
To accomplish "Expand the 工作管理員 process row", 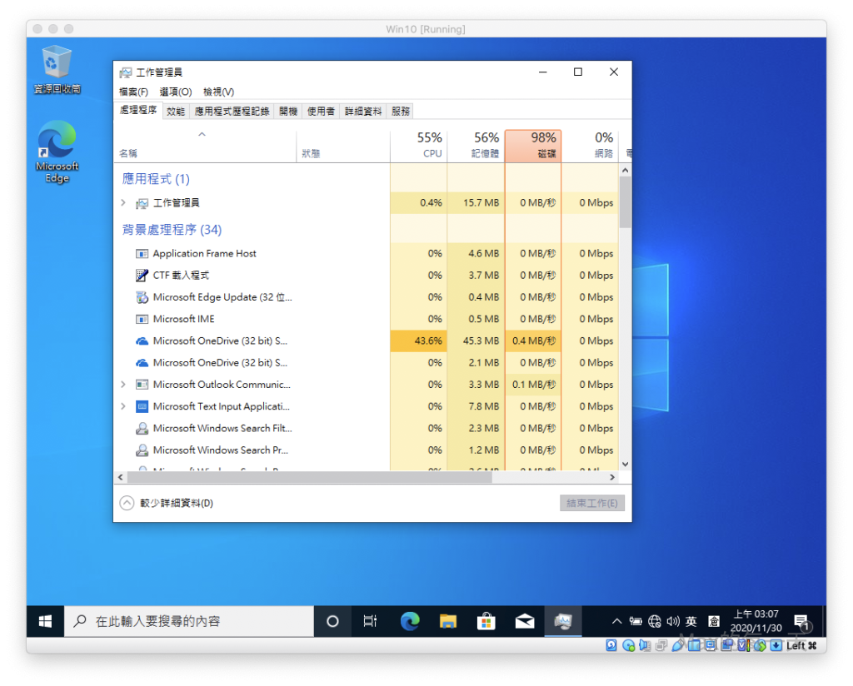I will (123, 203).
